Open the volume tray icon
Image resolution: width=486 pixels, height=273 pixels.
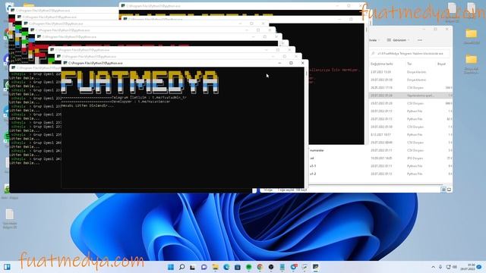coord(455,267)
